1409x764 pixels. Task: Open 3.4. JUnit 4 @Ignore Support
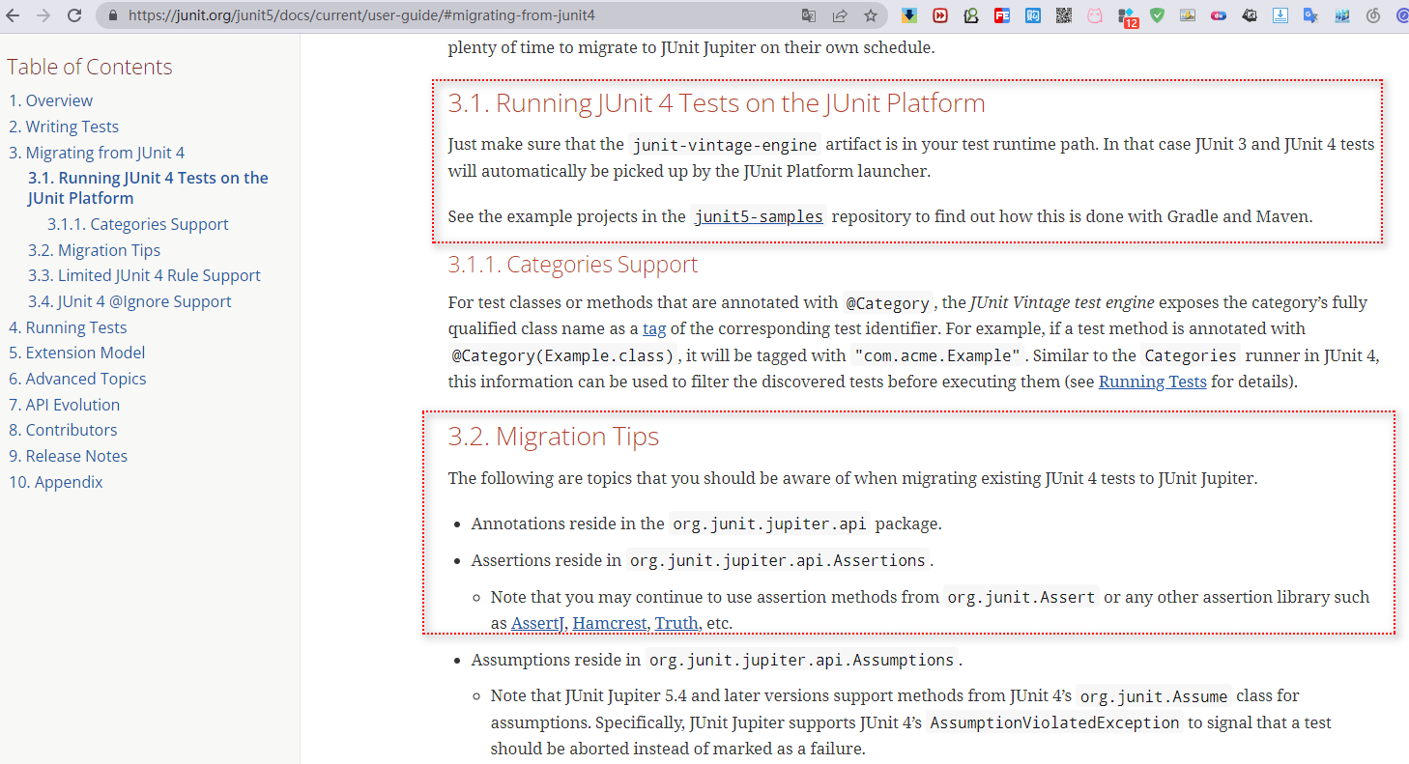pos(129,301)
